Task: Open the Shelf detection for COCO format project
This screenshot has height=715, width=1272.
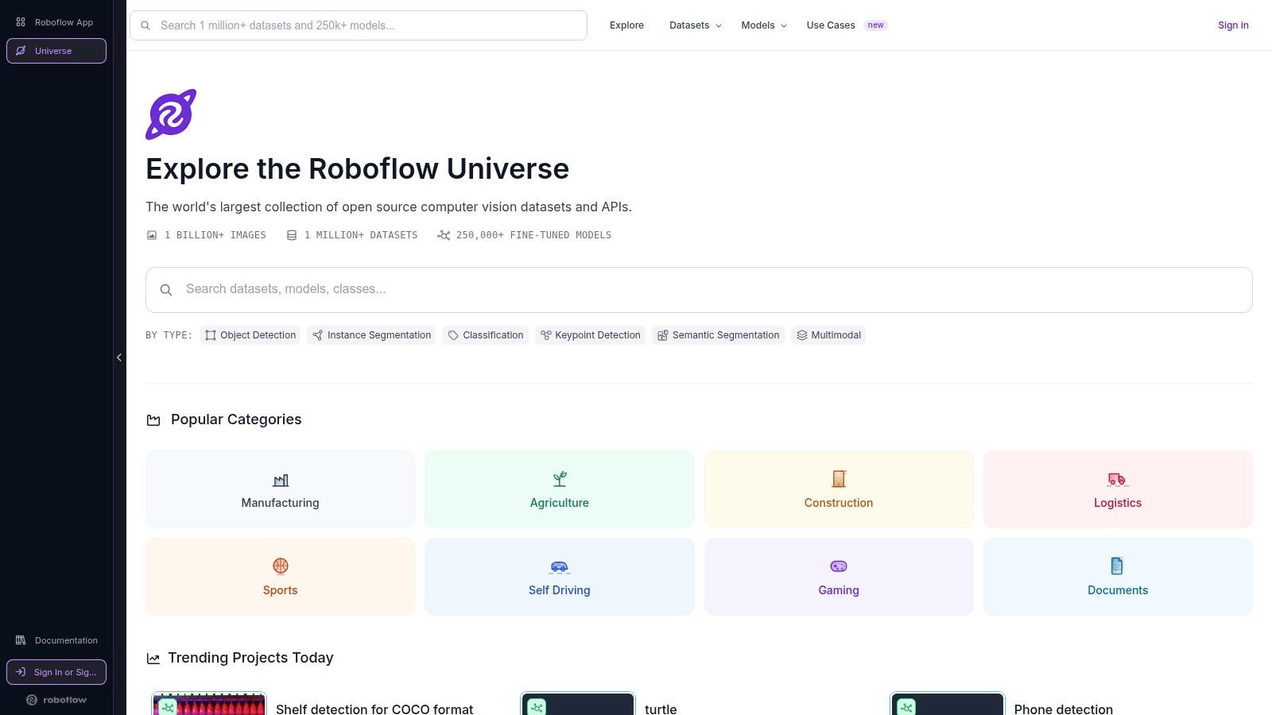Action: pyautogui.click(x=374, y=708)
